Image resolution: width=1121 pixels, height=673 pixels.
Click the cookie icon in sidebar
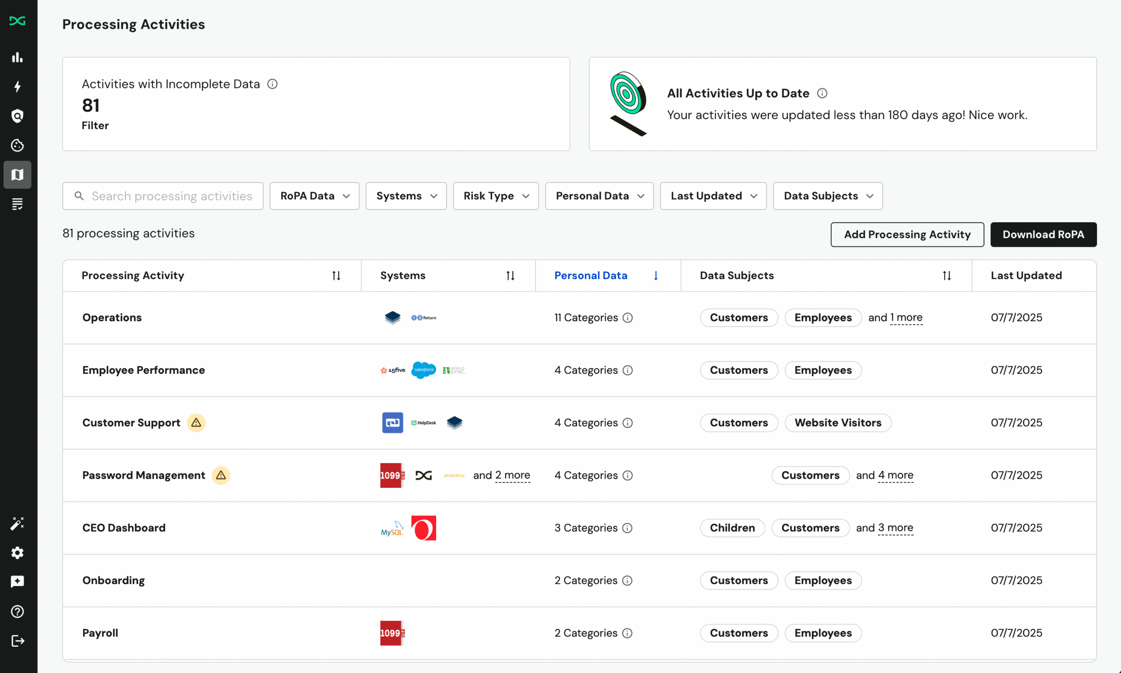tap(17, 145)
